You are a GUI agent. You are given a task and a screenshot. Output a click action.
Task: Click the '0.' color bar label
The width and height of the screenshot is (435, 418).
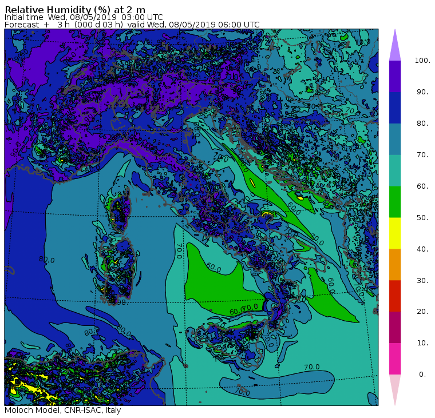click(x=422, y=375)
